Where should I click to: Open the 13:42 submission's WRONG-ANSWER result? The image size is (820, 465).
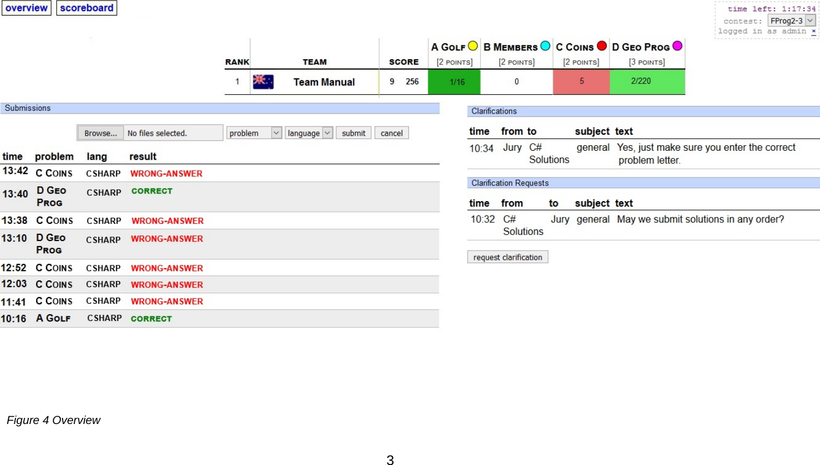pos(166,173)
